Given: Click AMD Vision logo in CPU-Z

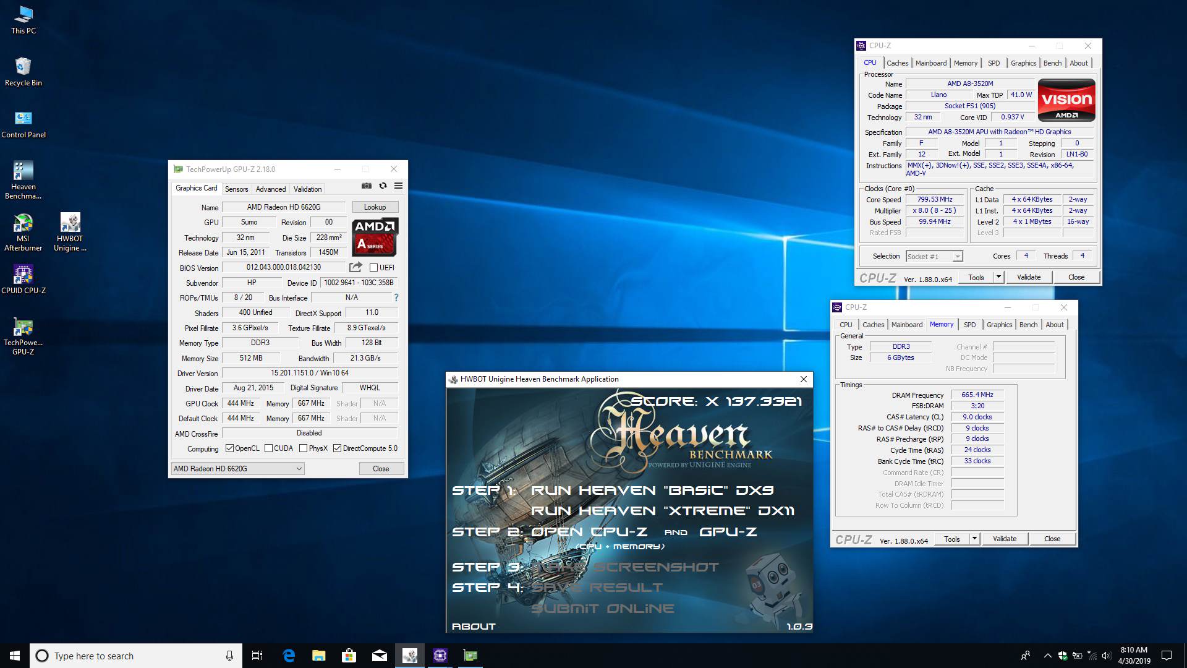Looking at the screenshot, I should 1066,100.
